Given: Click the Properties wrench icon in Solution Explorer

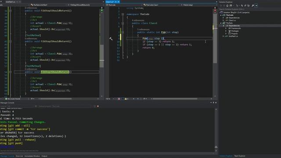Looking at the screenshot, I should click(x=253, y=6).
